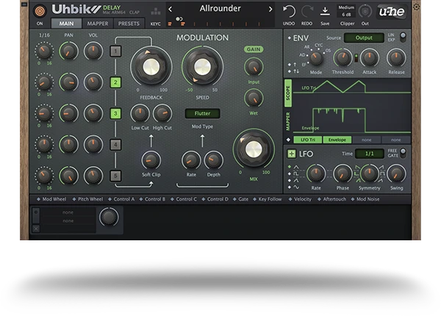Save the preset with the Save icon
Screen dimensions: 441x316
pyautogui.click(x=326, y=11)
